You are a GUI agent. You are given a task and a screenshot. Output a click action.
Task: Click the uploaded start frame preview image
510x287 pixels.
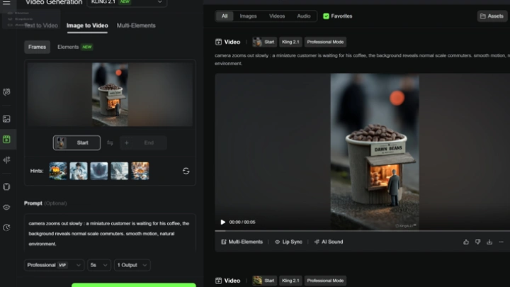pyautogui.click(x=110, y=94)
